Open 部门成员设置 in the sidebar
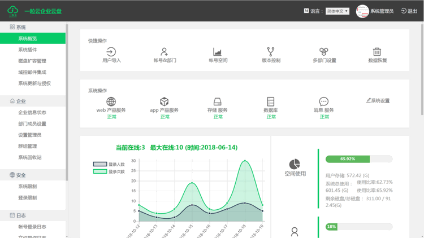Screen dimensions: 424x238 coord(32,124)
